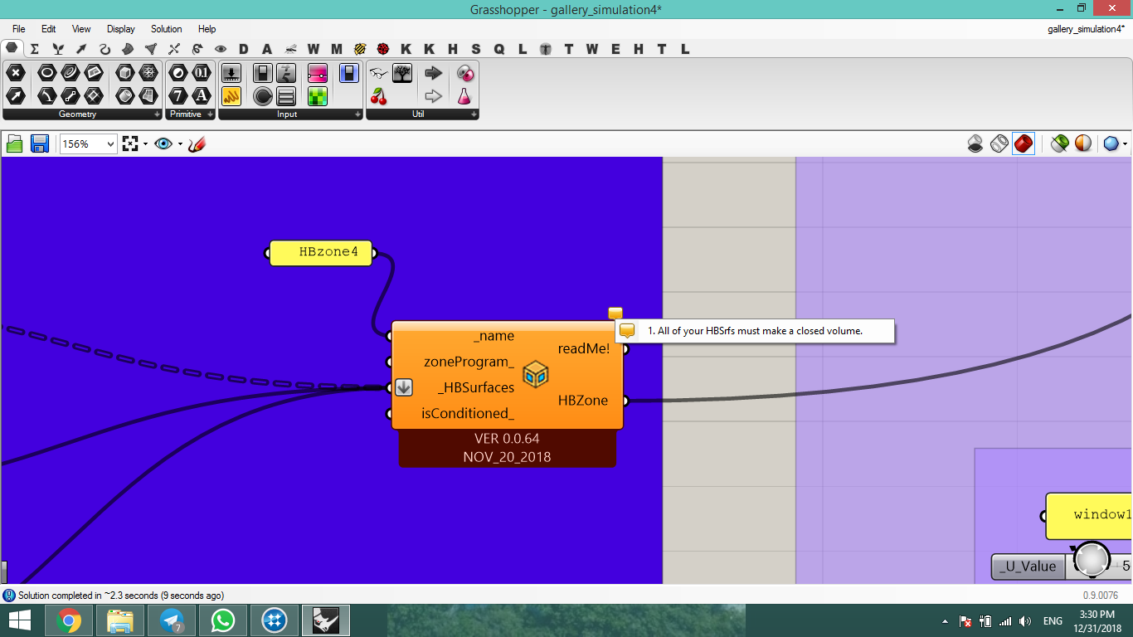Expand the Geometry panel plus
This screenshot has width=1133, height=637.
click(x=157, y=114)
